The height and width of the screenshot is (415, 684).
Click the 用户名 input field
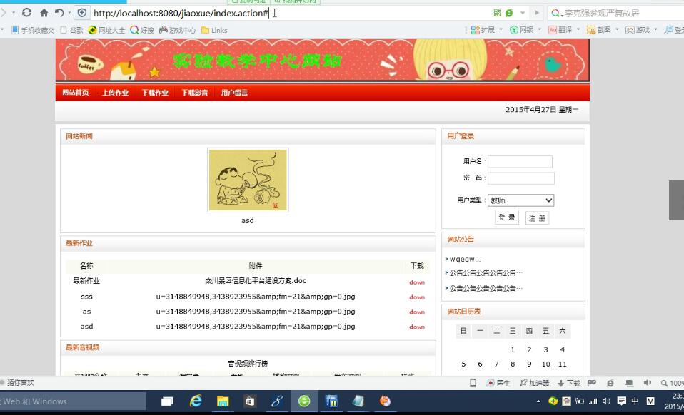520,162
